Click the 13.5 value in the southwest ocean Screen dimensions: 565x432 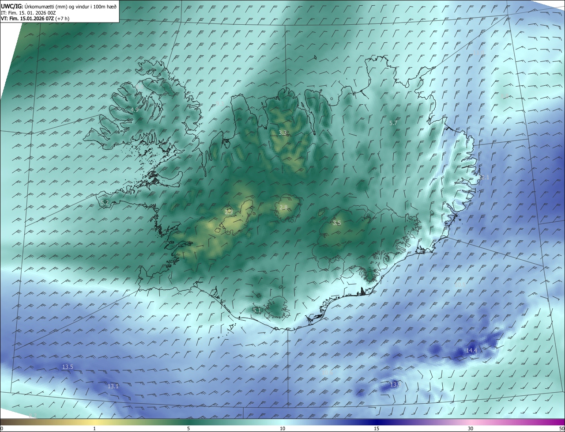68,367
